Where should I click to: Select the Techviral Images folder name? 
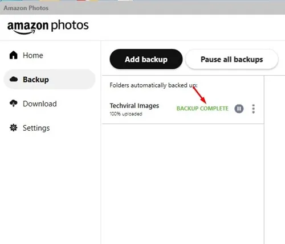click(135, 106)
